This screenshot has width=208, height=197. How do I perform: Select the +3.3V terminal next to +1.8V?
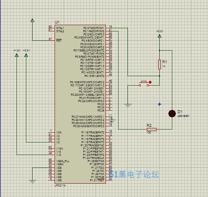[26, 55]
